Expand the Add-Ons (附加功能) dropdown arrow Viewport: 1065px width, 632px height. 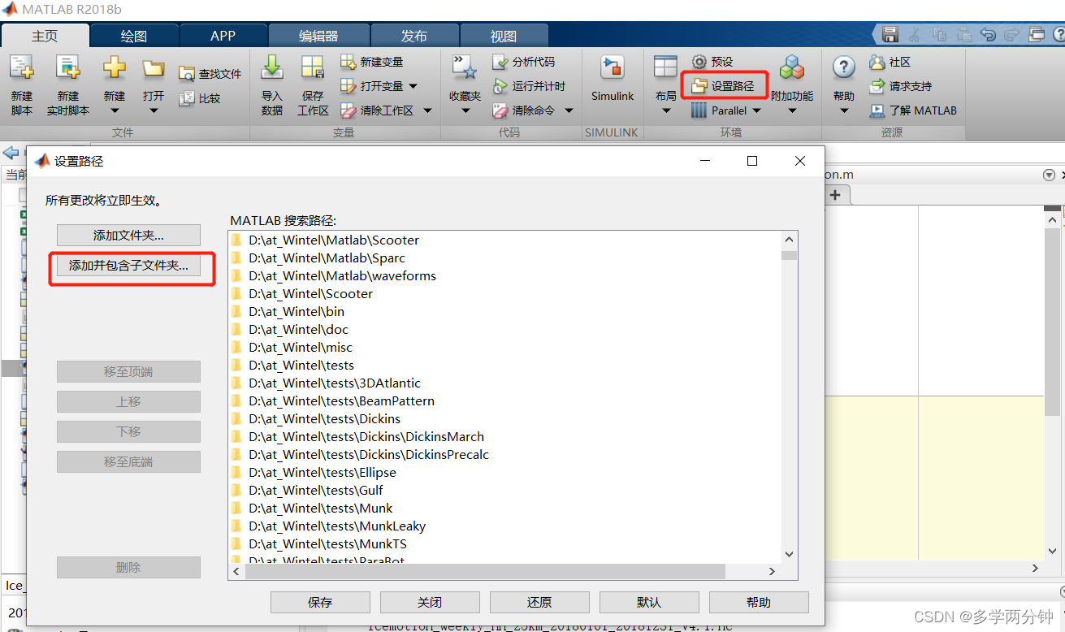[792, 111]
